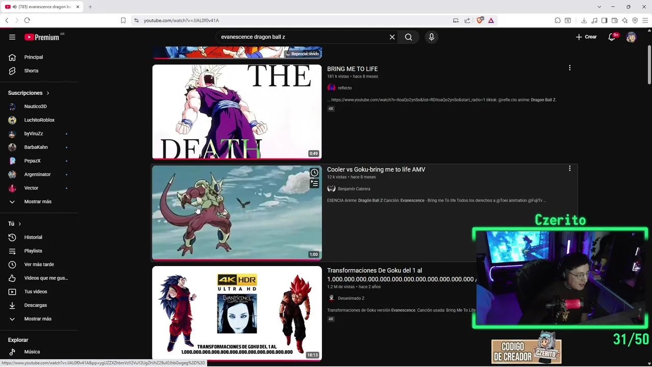This screenshot has height=367, width=652.
Task: Open 'Cooler vs Goku-bring me to life AMV' title
Action: [376, 169]
